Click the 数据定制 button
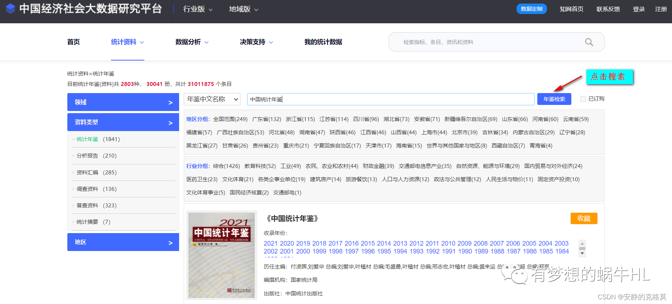The image size is (672, 304). click(x=532, y=9)
